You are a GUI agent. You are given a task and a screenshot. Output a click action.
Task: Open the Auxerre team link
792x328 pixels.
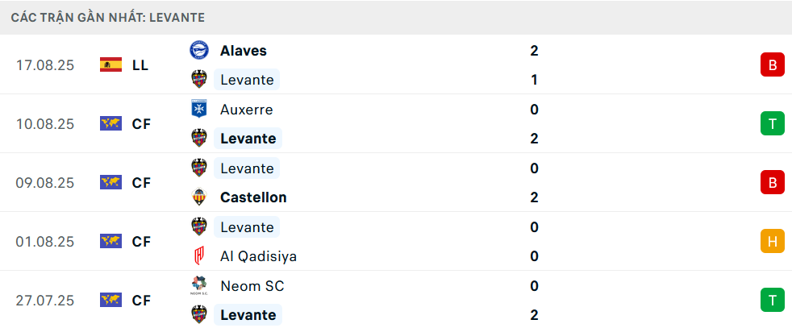(246, 109)
